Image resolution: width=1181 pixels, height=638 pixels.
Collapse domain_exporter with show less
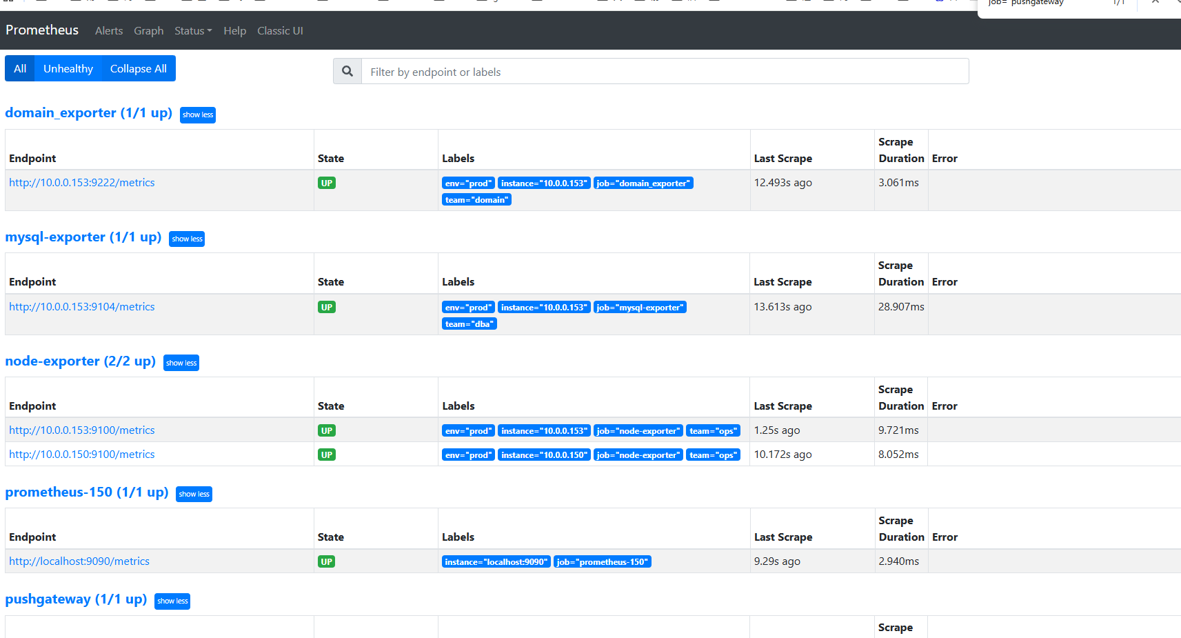(198, 115)
